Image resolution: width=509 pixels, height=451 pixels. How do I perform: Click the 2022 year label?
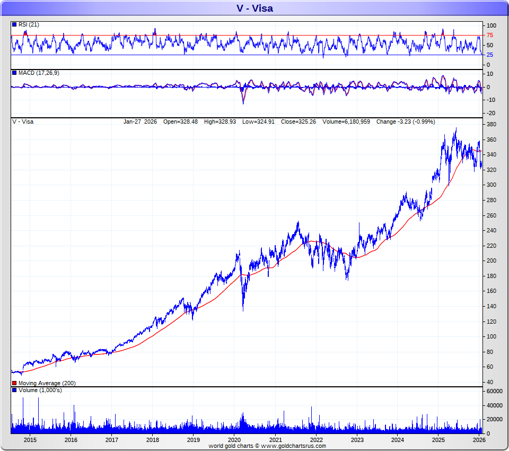pos(316,440)
